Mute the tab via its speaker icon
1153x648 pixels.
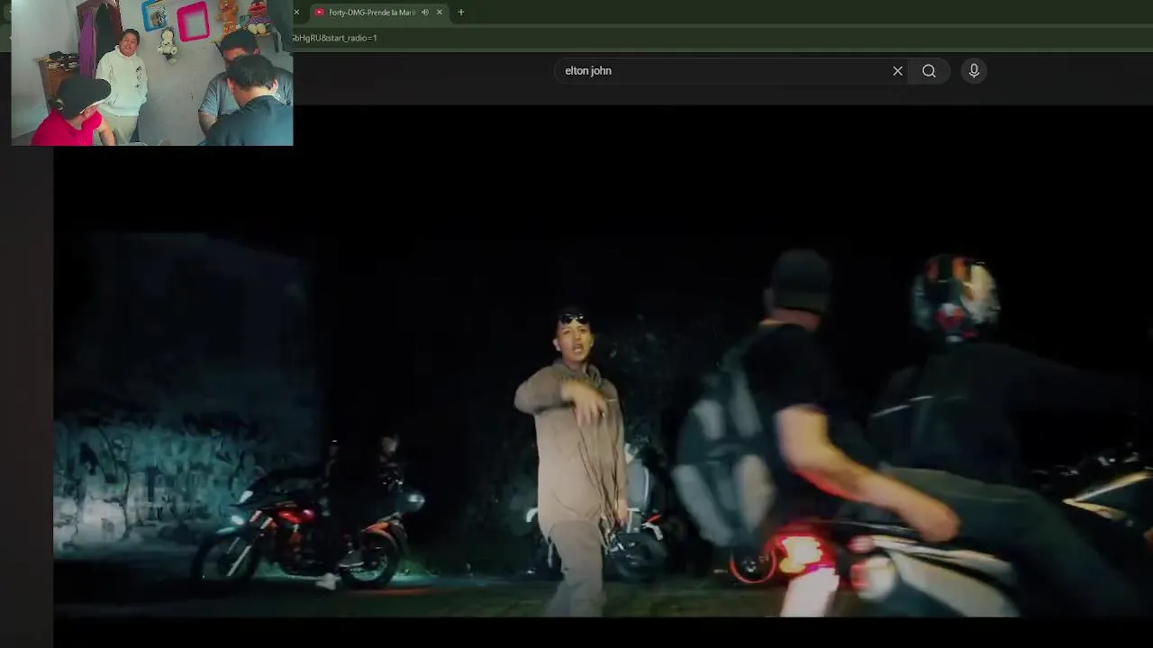tap(425, 13)
